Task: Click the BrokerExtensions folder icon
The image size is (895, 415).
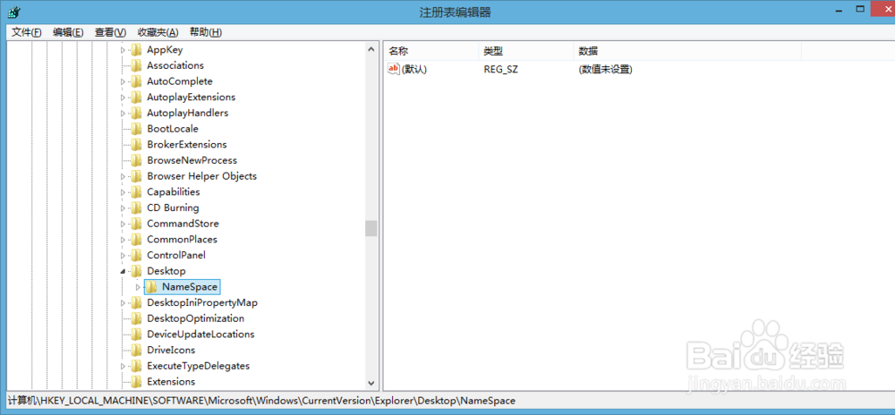Action: tap(136, 145)
